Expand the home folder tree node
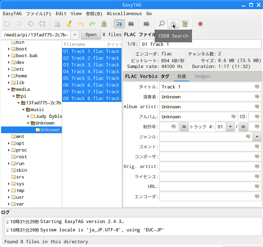This screenshot has width=263, height=247. coord(9,76)
